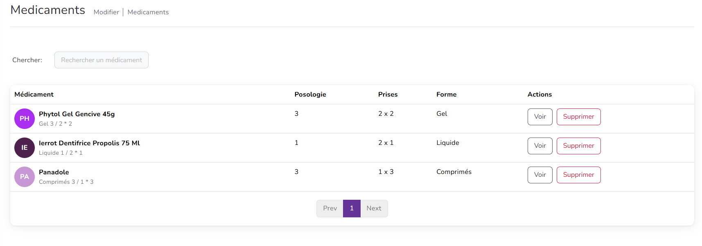Click the Forme column header
The height and width of the screenshot is (246, 702).
[x=446, y=95]
